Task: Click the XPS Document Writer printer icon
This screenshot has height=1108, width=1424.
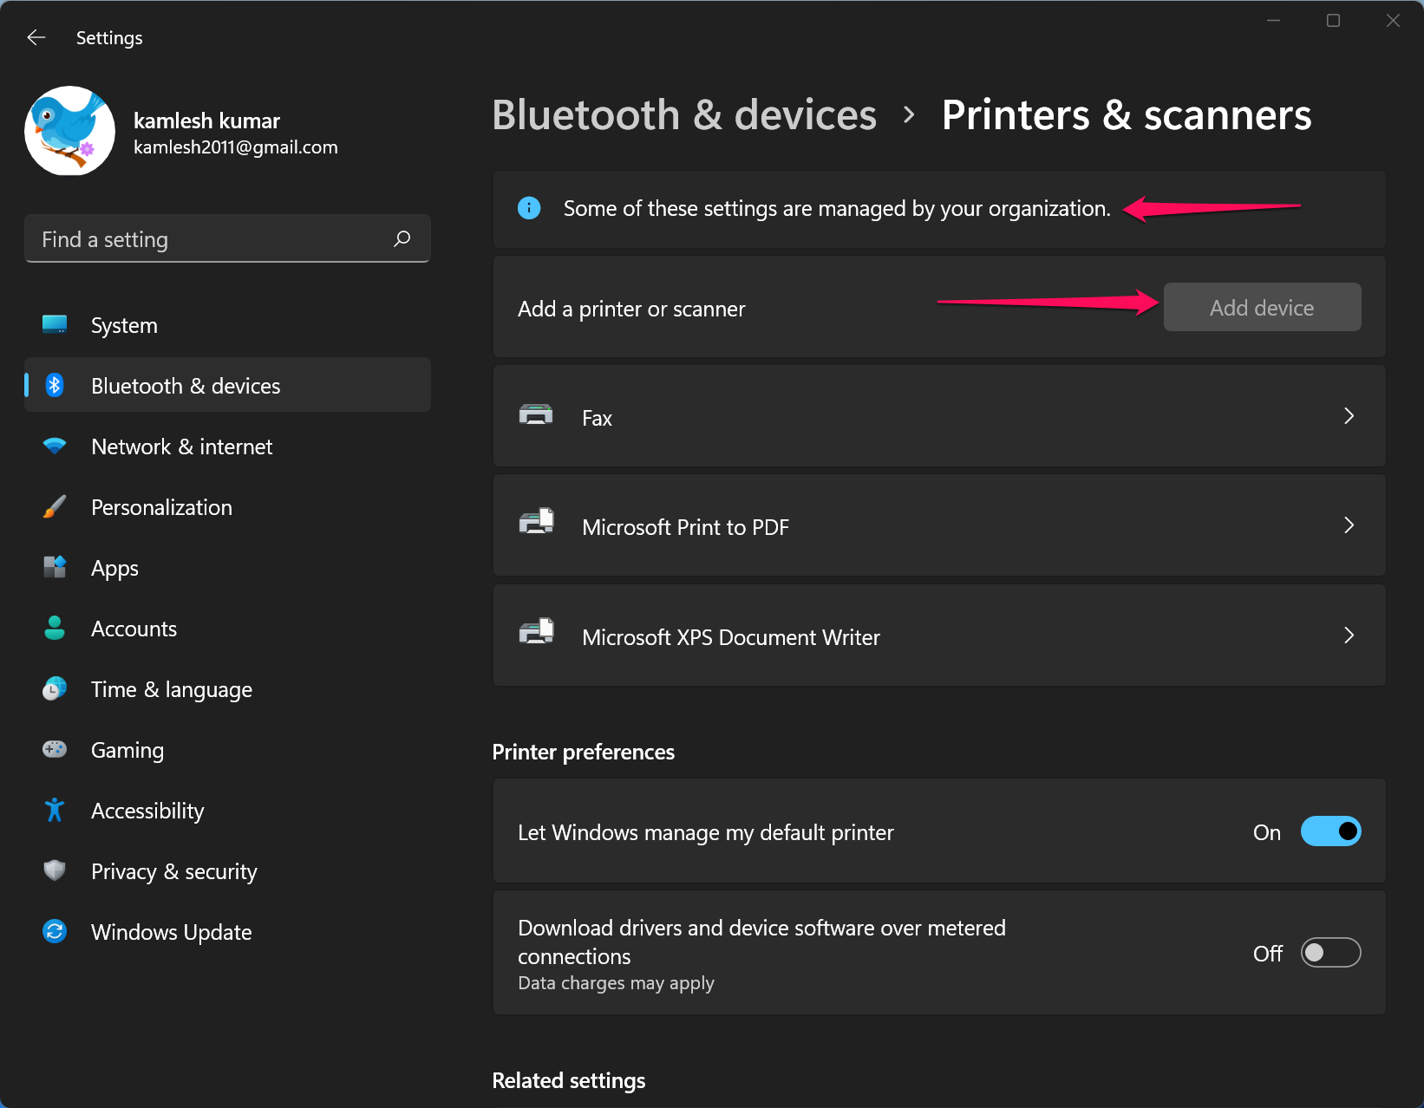Action: coord(536,633)
